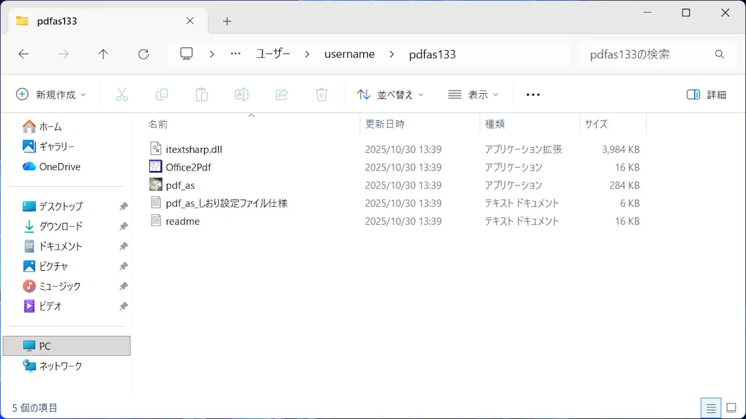This screenshot has height=419, width=746.
Task: Switch to large thumbnails view in status bar
Action: (x=731, y=408)
